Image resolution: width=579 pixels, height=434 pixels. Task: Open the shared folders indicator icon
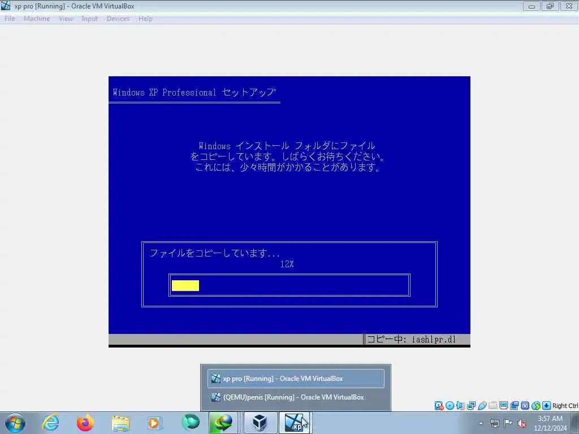(x=492, y=406)
